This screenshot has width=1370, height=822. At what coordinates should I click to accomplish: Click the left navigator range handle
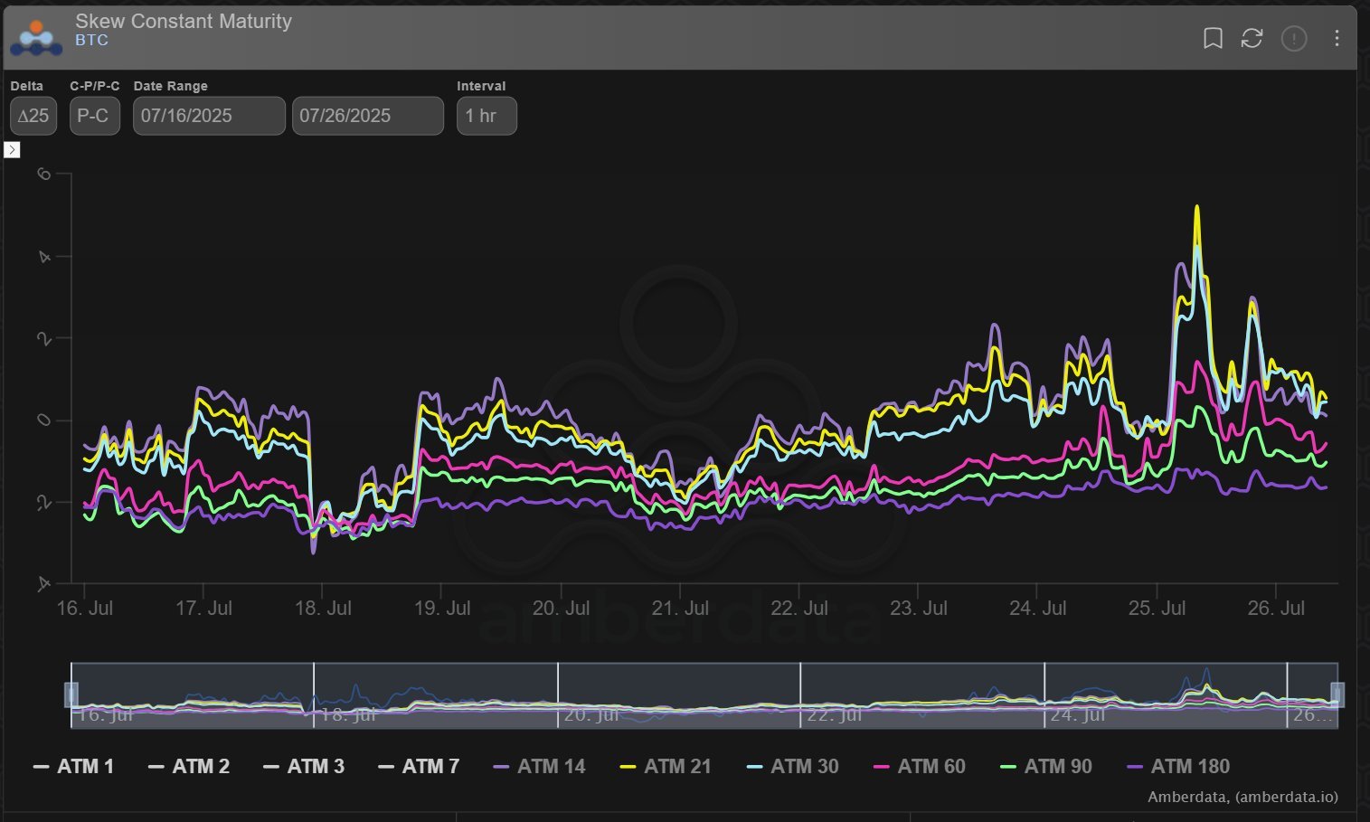click(x=71, y=694)
